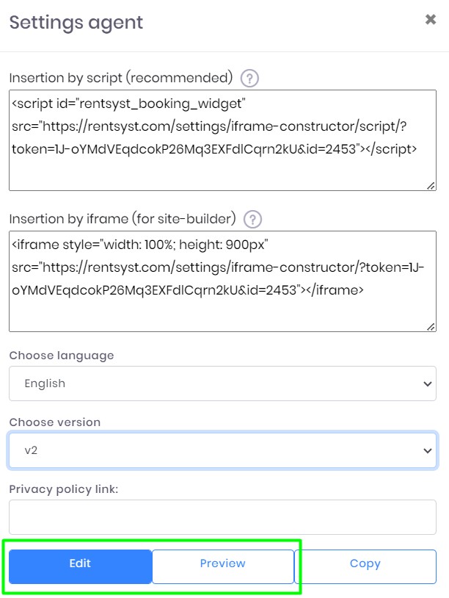Screen dimensions: 449x598
Task: Click the help icon beside Insertion by script
Action: (x=250, y=77)
